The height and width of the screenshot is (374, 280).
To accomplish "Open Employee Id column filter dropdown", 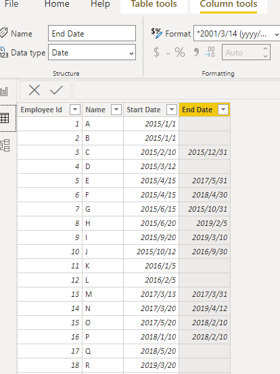I will click(x=75, y=110).
